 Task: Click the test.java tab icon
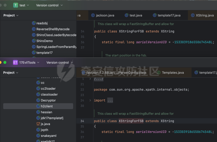127,15
